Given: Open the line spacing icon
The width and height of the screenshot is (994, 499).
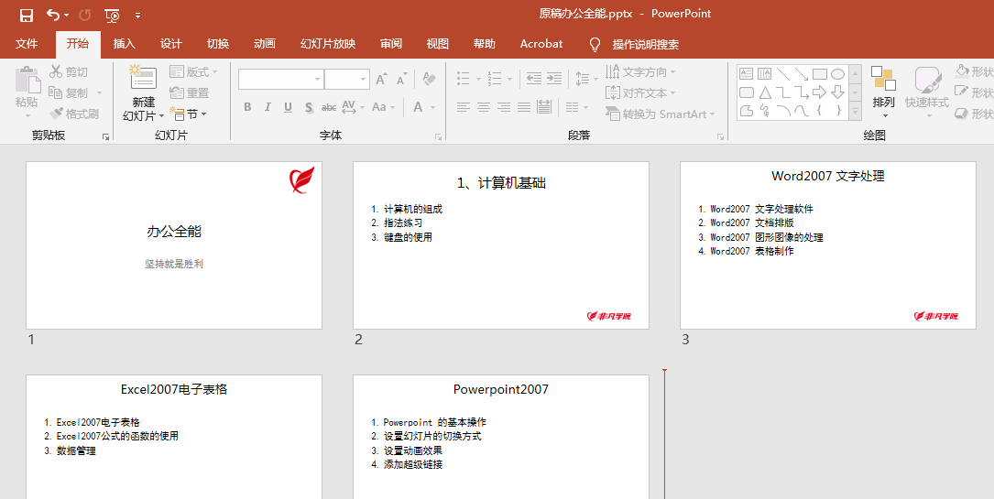Looking at the screenshot, I should (584, 79).
